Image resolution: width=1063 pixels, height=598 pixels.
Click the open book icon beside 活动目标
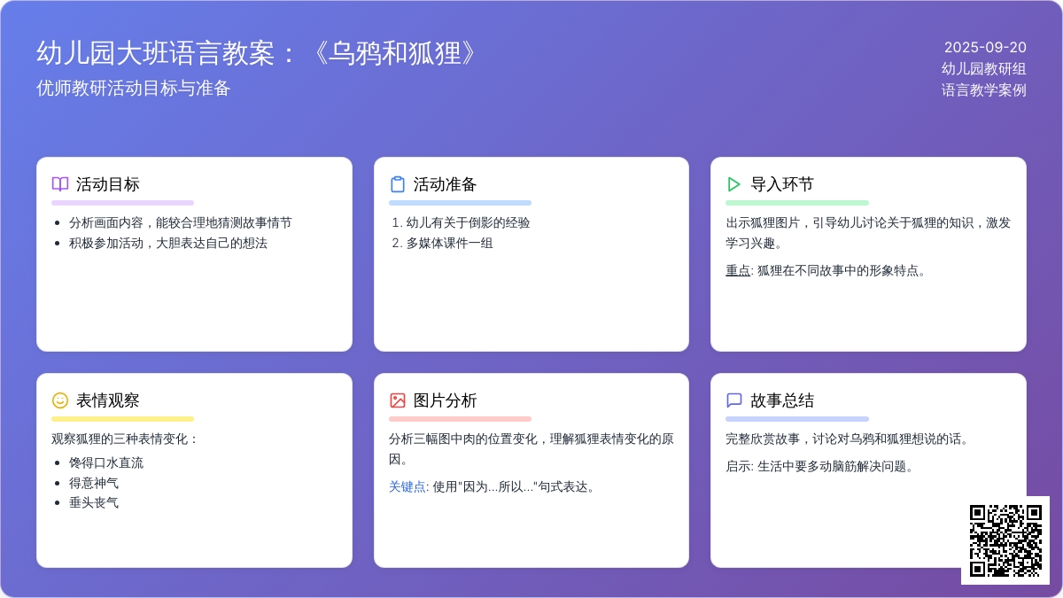coord(60,184)
